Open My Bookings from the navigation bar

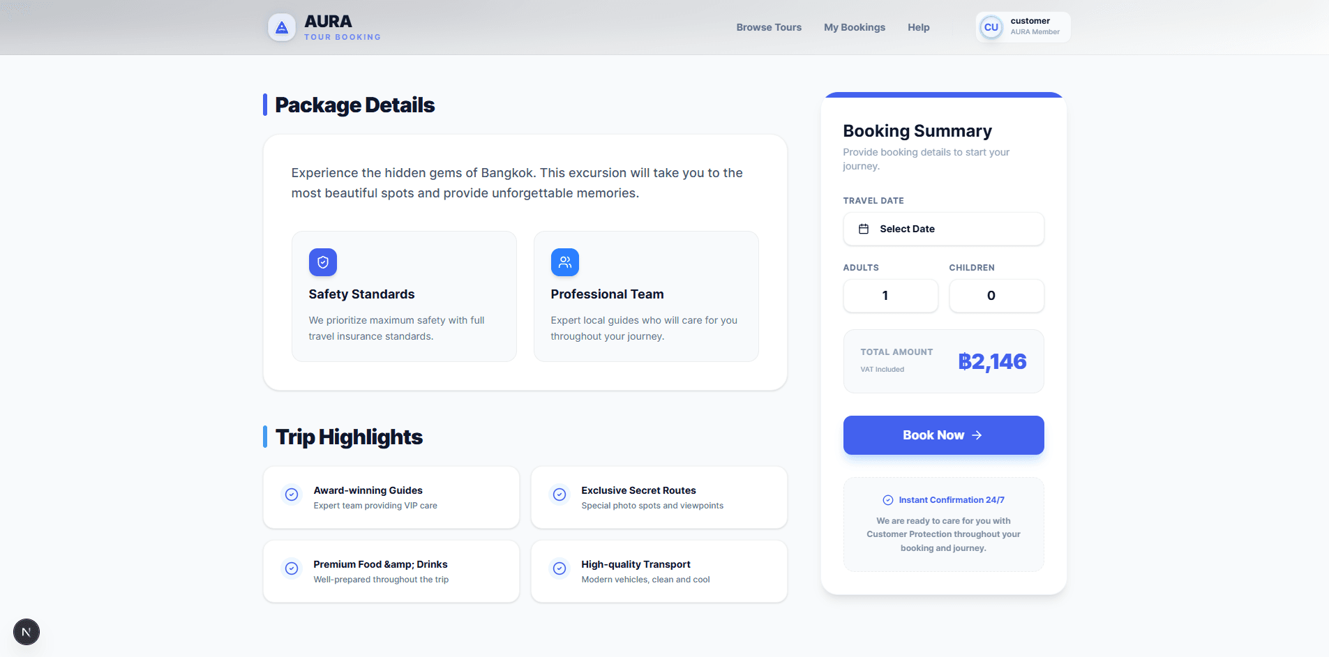[854, 27]
